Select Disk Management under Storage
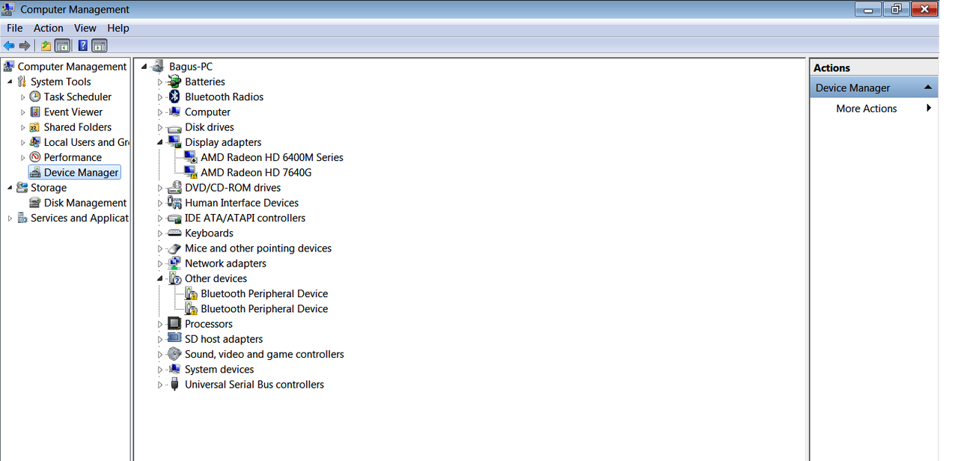 (85, 203)
